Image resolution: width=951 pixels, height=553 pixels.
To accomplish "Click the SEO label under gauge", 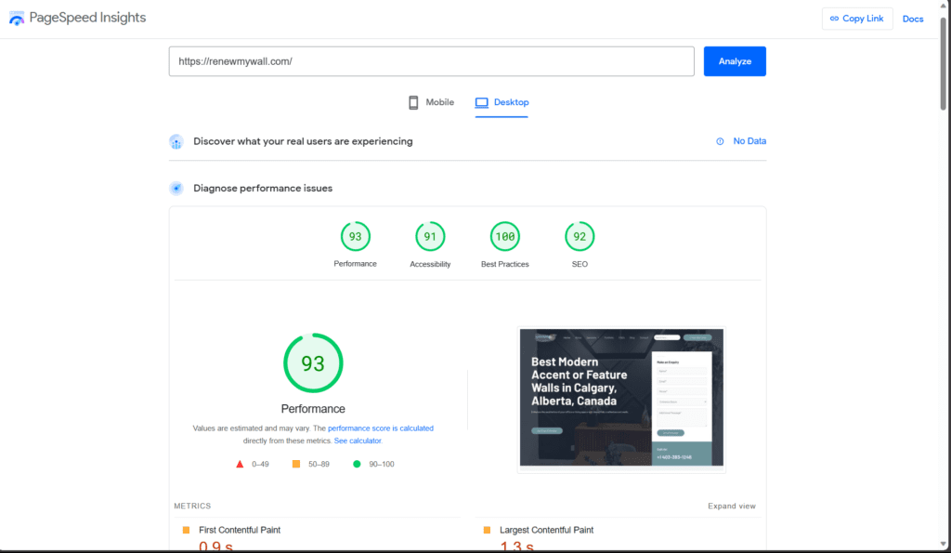I will click(580, 264).
